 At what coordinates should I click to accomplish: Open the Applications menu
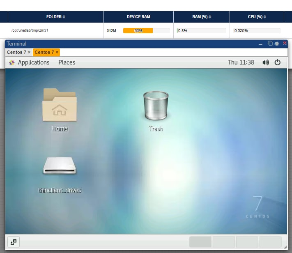pyautogui.click(x=29, y=62)
